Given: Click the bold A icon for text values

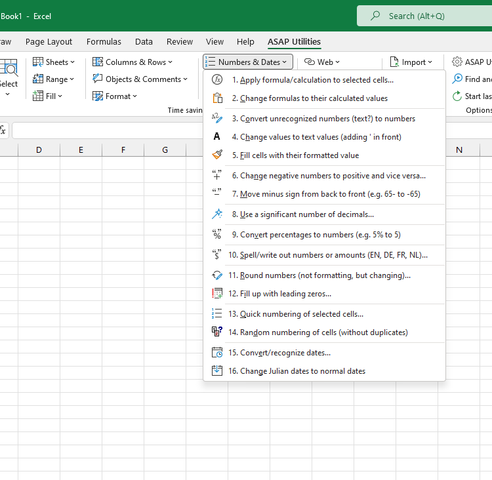Looking at the screenshot, I should click(216, 136).
